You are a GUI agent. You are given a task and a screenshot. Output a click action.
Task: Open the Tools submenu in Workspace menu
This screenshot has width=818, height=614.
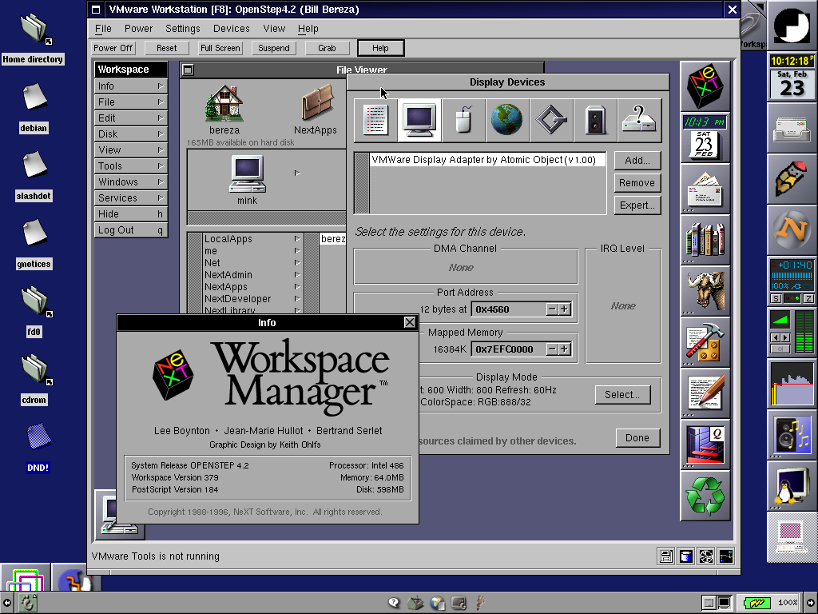pos(131,166)
